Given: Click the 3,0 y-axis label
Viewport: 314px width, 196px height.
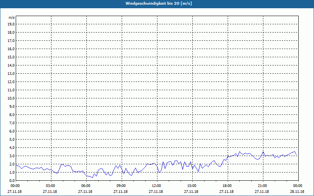Looking at the screenshot, I should [x=12, y=156].
